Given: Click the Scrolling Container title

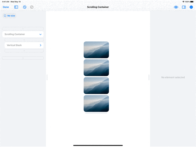Looking at the screenshot, I should (x=98, y=7).
